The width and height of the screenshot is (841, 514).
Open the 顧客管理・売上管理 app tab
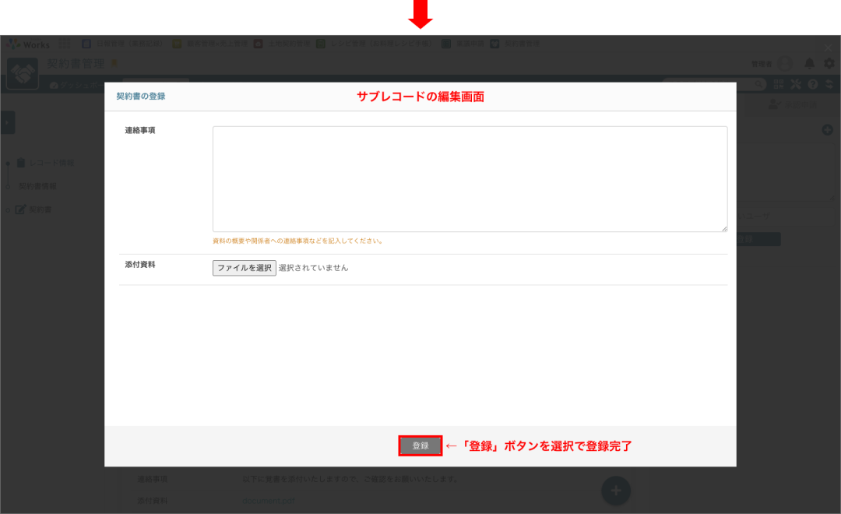tap(209, 44)
